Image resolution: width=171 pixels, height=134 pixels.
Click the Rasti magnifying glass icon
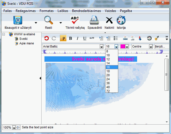click(48, 20)
